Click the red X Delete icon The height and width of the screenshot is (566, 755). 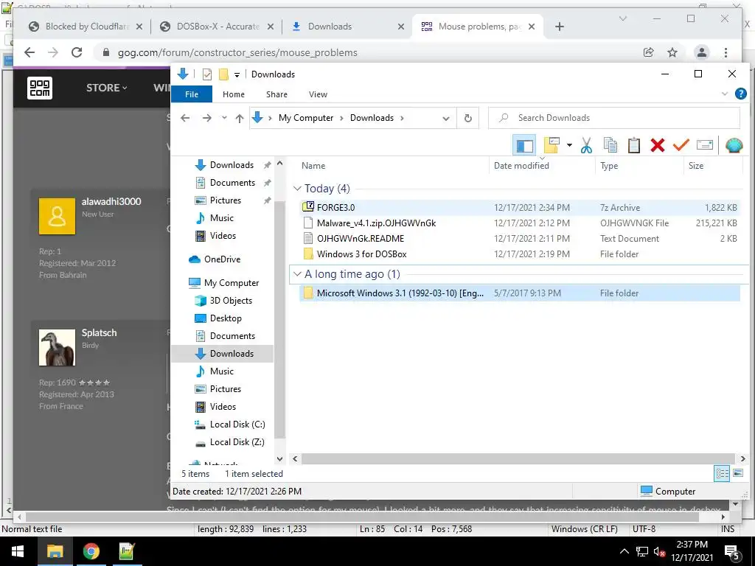click(x=657, y=145)
